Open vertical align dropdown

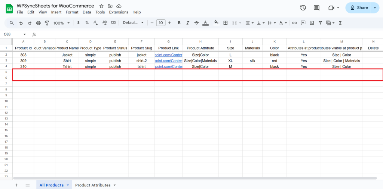(261, 23)
